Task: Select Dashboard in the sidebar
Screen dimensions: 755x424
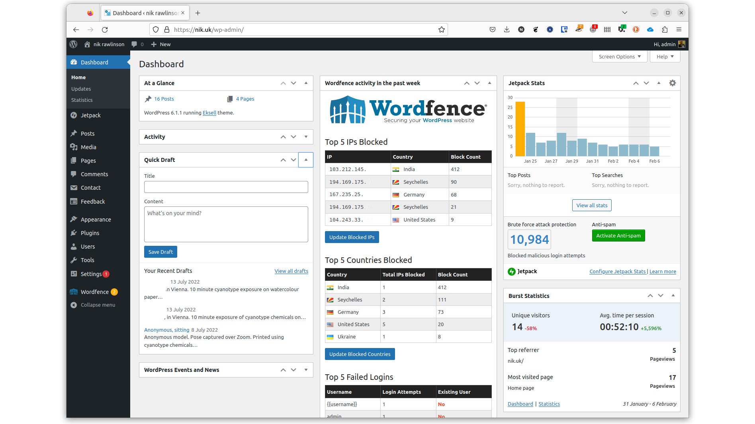Action: tap(98, 62)
